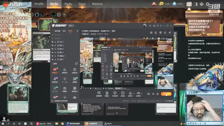This screenshot has width=224, height=126.
Task: Filter decks by colorless mana icon
Action: (59, 15)
